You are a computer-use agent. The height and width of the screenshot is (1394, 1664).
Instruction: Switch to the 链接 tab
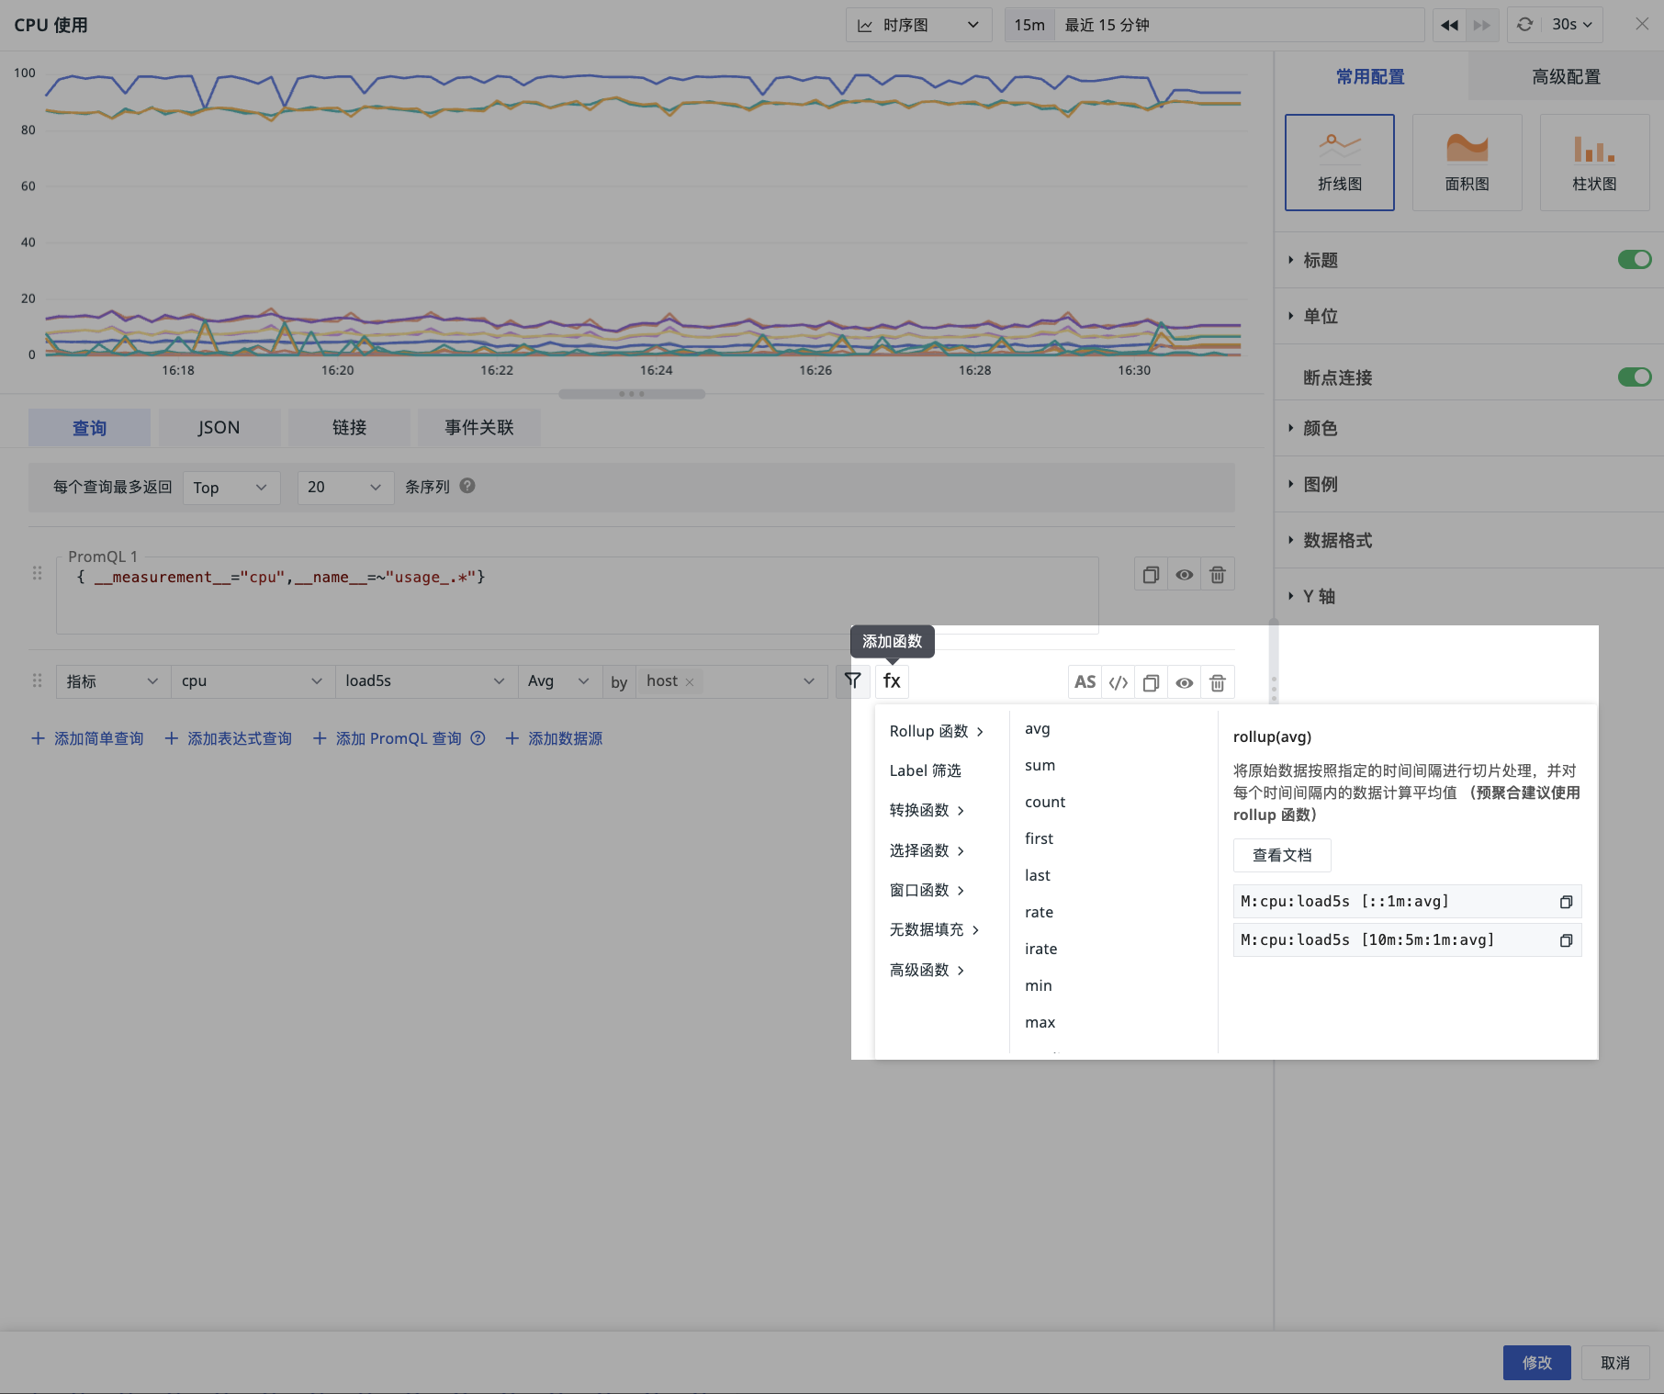(349, 428)
